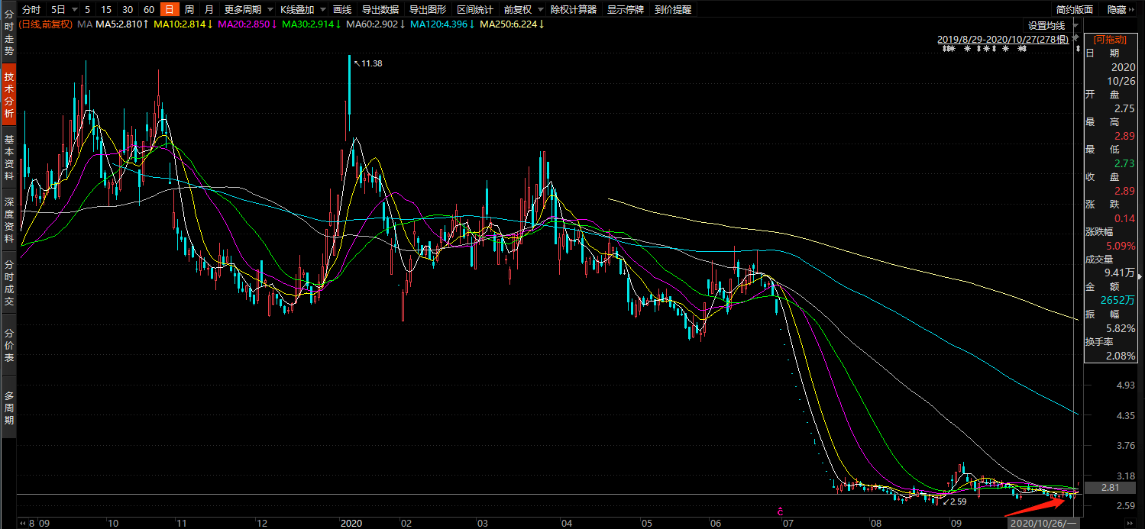The height and width of the screenshot is (529, 1145).
Task: Open the 深度资料 sidebar tab
Action: [x=9, y=220]
